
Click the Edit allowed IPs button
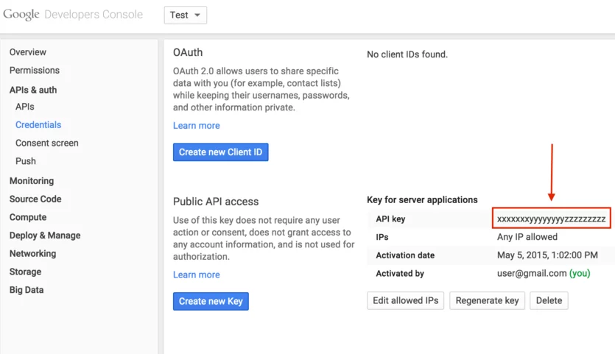[405, 300]
